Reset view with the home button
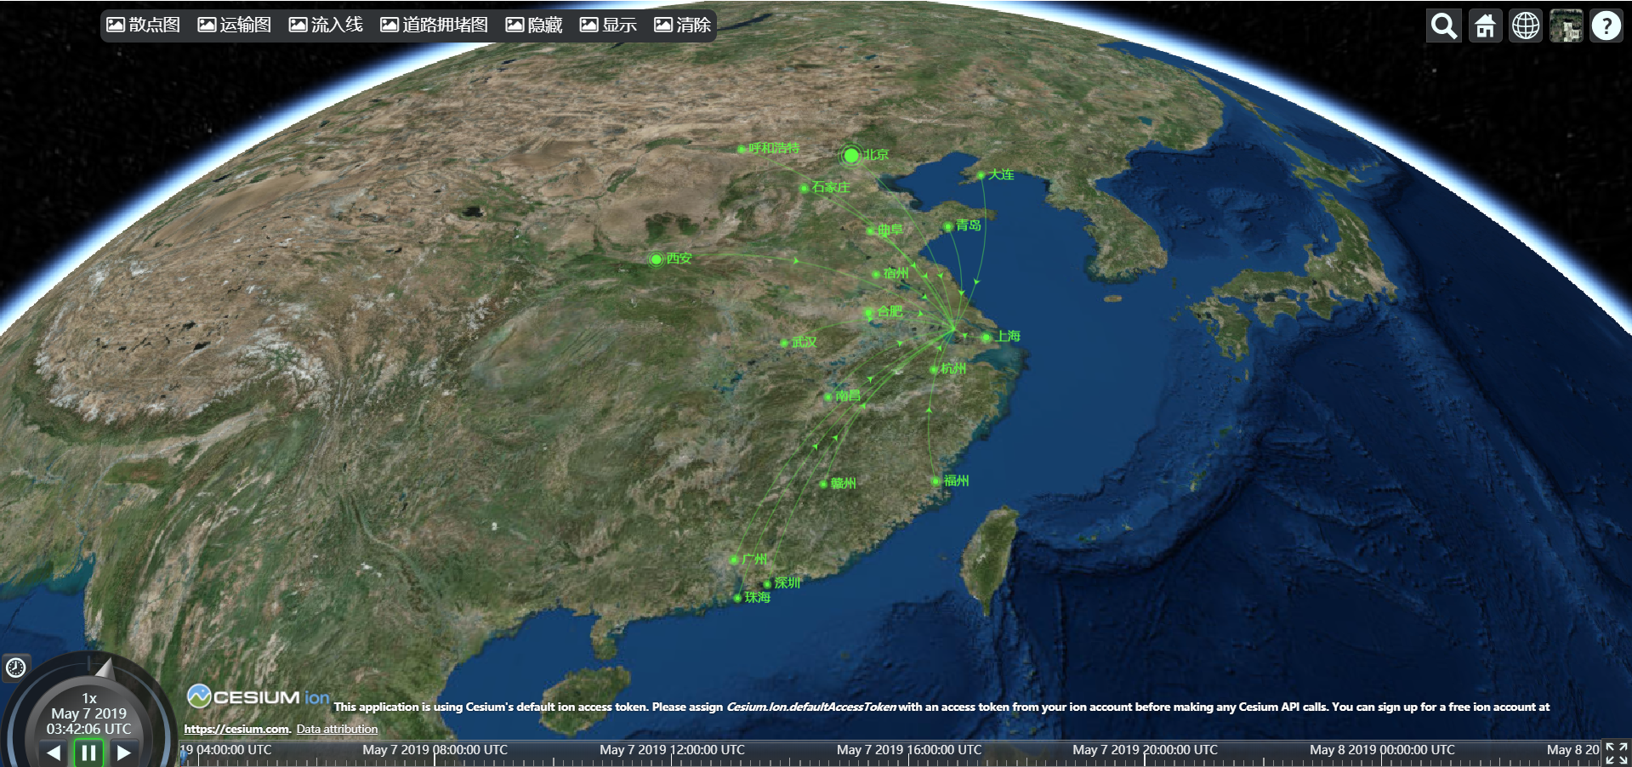 1485,26
